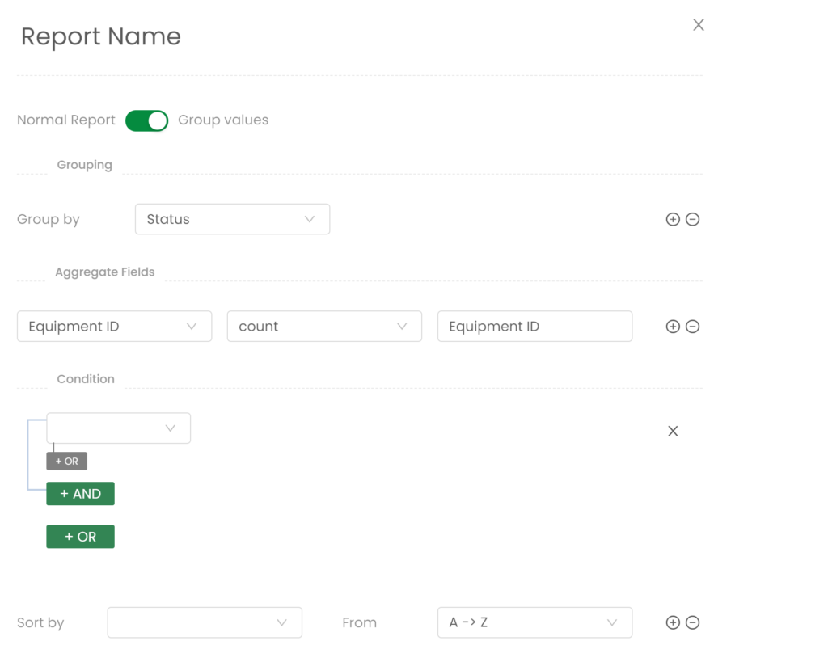Screen dimensions: 828x662
Task: Click the From label
Action: click(x=359, y=623)
